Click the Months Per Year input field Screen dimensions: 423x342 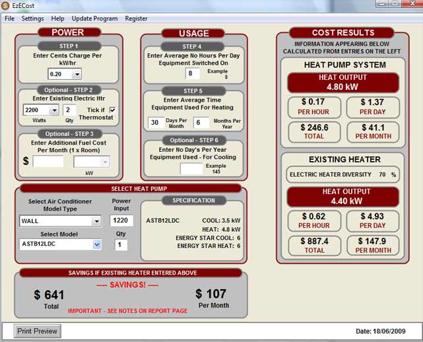click(x=201, y=122)
